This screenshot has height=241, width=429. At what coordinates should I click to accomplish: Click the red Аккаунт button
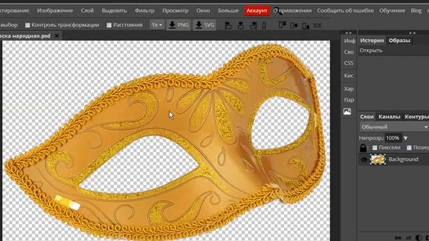click(257, 11)
